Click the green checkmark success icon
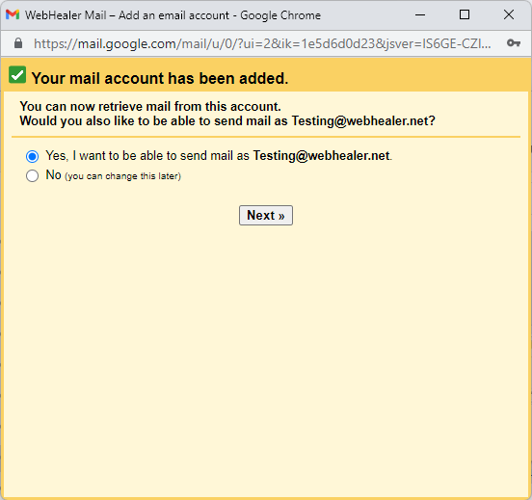532x500 pixels. point(17,75)
